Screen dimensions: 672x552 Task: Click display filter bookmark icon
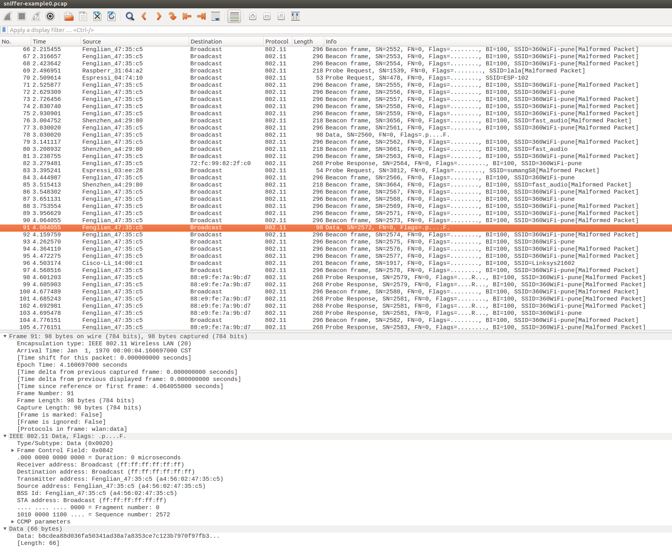click(x=4, y=30)
